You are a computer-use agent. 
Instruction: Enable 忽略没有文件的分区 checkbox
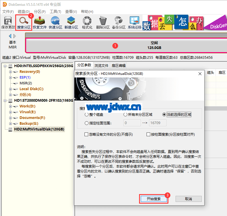pos(86,134)
